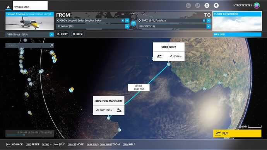Click the SBFZ arrival map marker
The width and height of the screenshot is (267, 150).
click(108, 118)
